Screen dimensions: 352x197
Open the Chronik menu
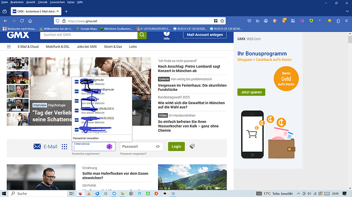click(x=42, y=2)
